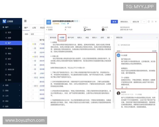This screenshot has height=127, width=159.
Task: Switch to 公海 list tab
Action: pos(34,28)
